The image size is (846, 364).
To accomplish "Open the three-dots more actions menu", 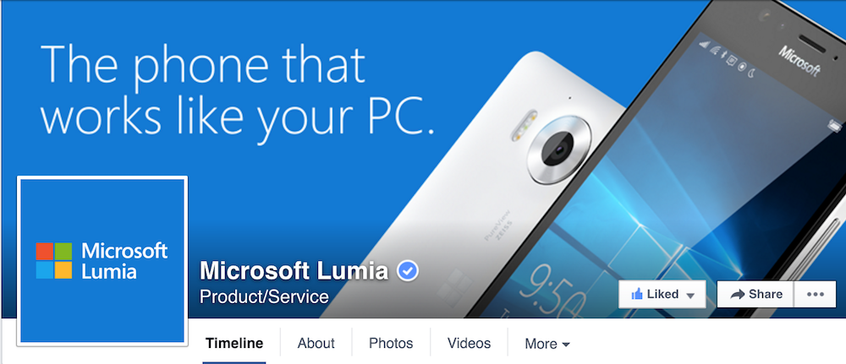I will 815,294.
